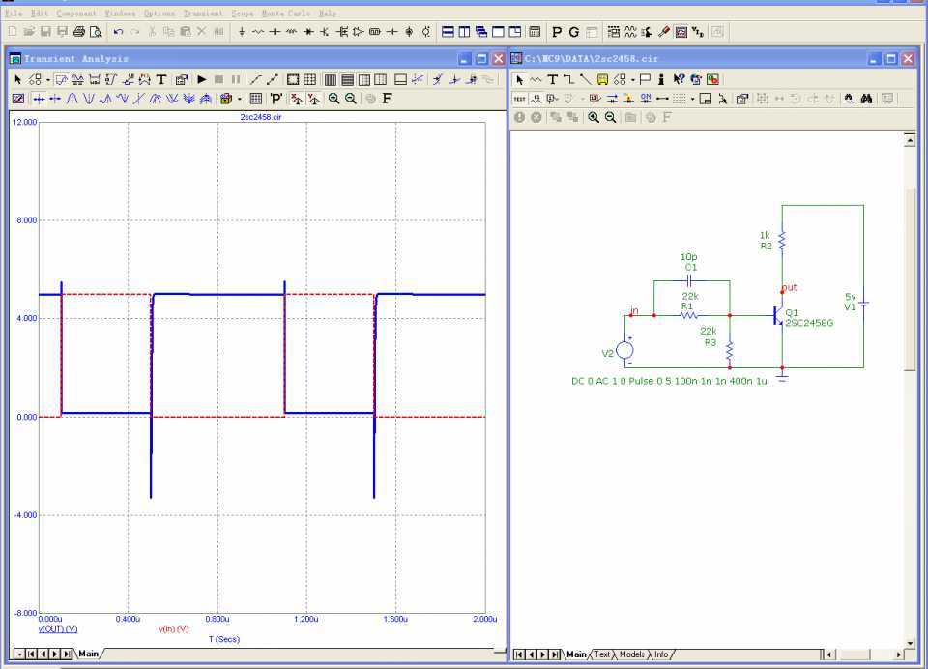Click zoom in magnifier in schematic window
The width and height of the screenshot is (928, 669).
tap(594, 117)
